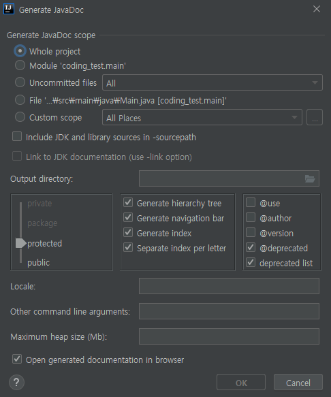Uncheck Generate hierarchy tree
331x397 pixels.
click(128, 202)
